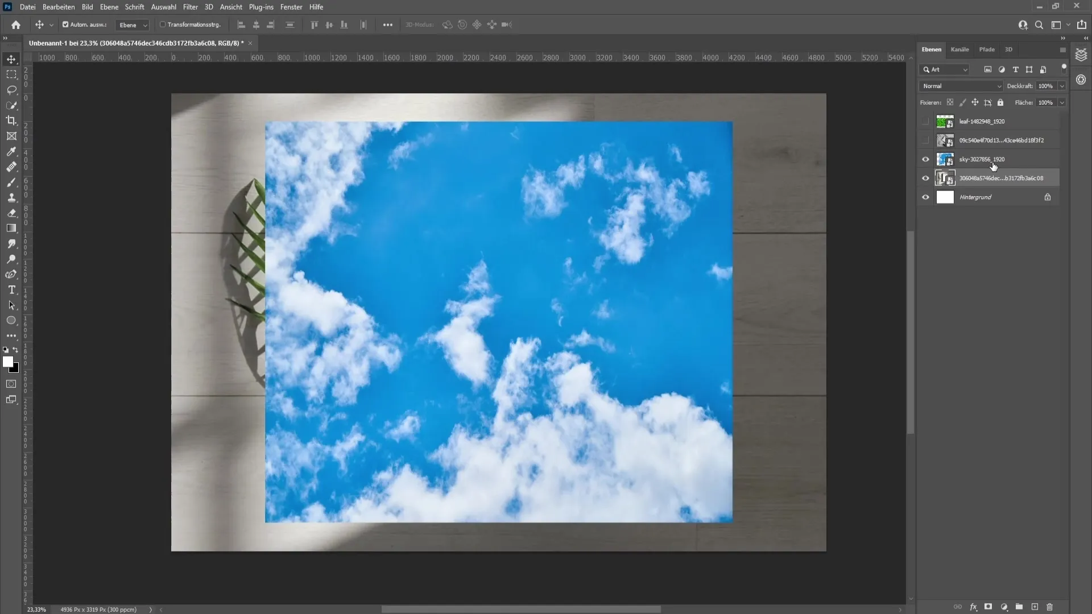The image size is (1092, 614).
Task: Select the Brush tool
Action: 11,182
